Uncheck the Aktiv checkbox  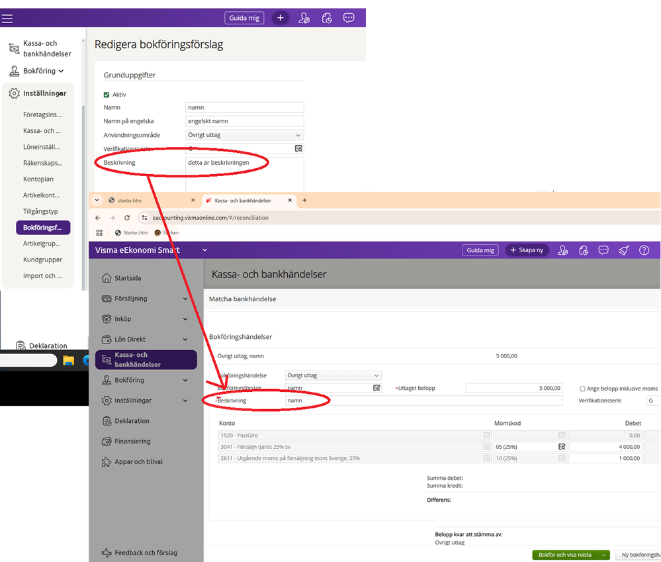107,95
